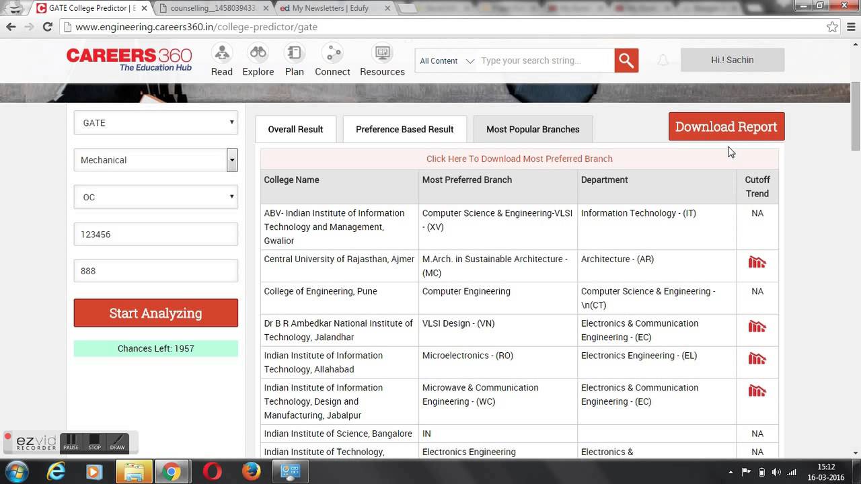The image size is (861, 484).
Task: Reload the page
Action: click(47, 27)
